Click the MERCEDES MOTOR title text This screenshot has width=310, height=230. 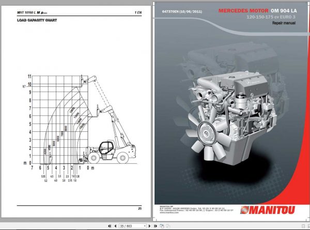[x=243, y=11]
